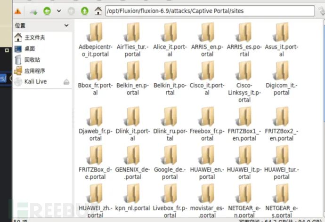The width and height of the screenshot is (325, 222).
Task: Select the HUAWEI_it.portal folder
Action: click(x=244, y=163)
